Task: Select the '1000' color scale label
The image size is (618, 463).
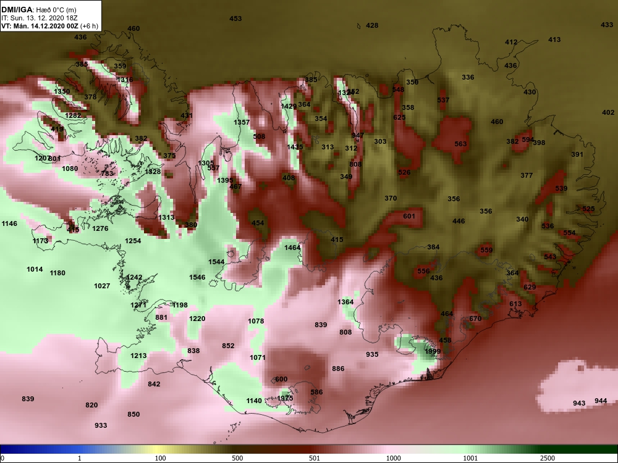Action: point(393,458)
